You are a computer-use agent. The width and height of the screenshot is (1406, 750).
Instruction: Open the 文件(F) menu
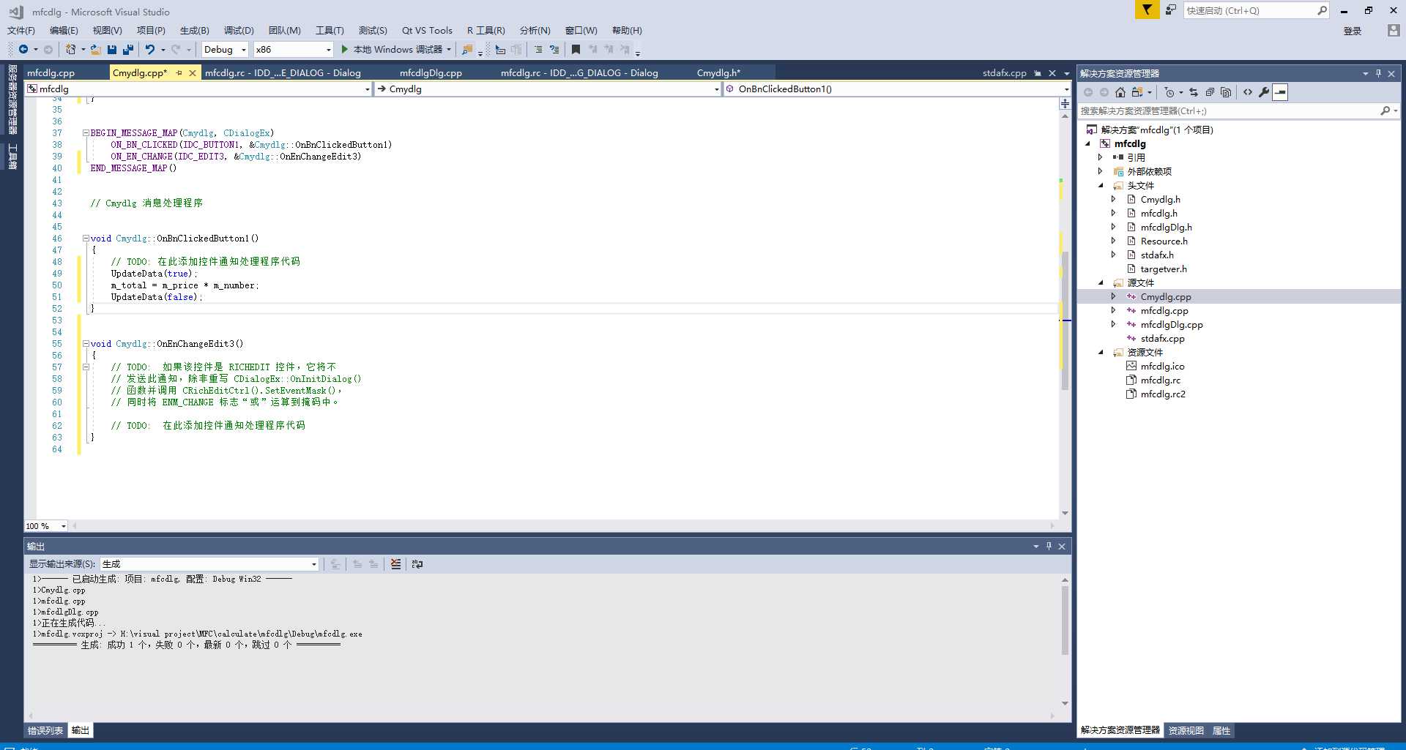(x=21, y=30)
